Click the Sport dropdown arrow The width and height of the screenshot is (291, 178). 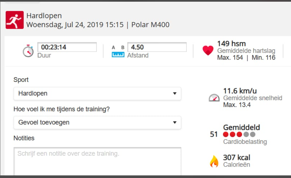[x=174, y=93]
